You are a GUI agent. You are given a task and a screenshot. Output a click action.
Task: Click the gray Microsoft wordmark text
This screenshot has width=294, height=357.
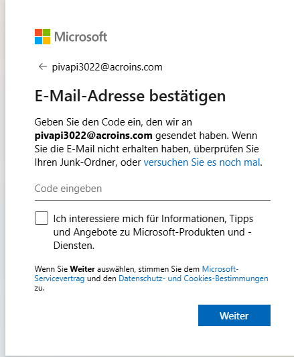[80, 37]
